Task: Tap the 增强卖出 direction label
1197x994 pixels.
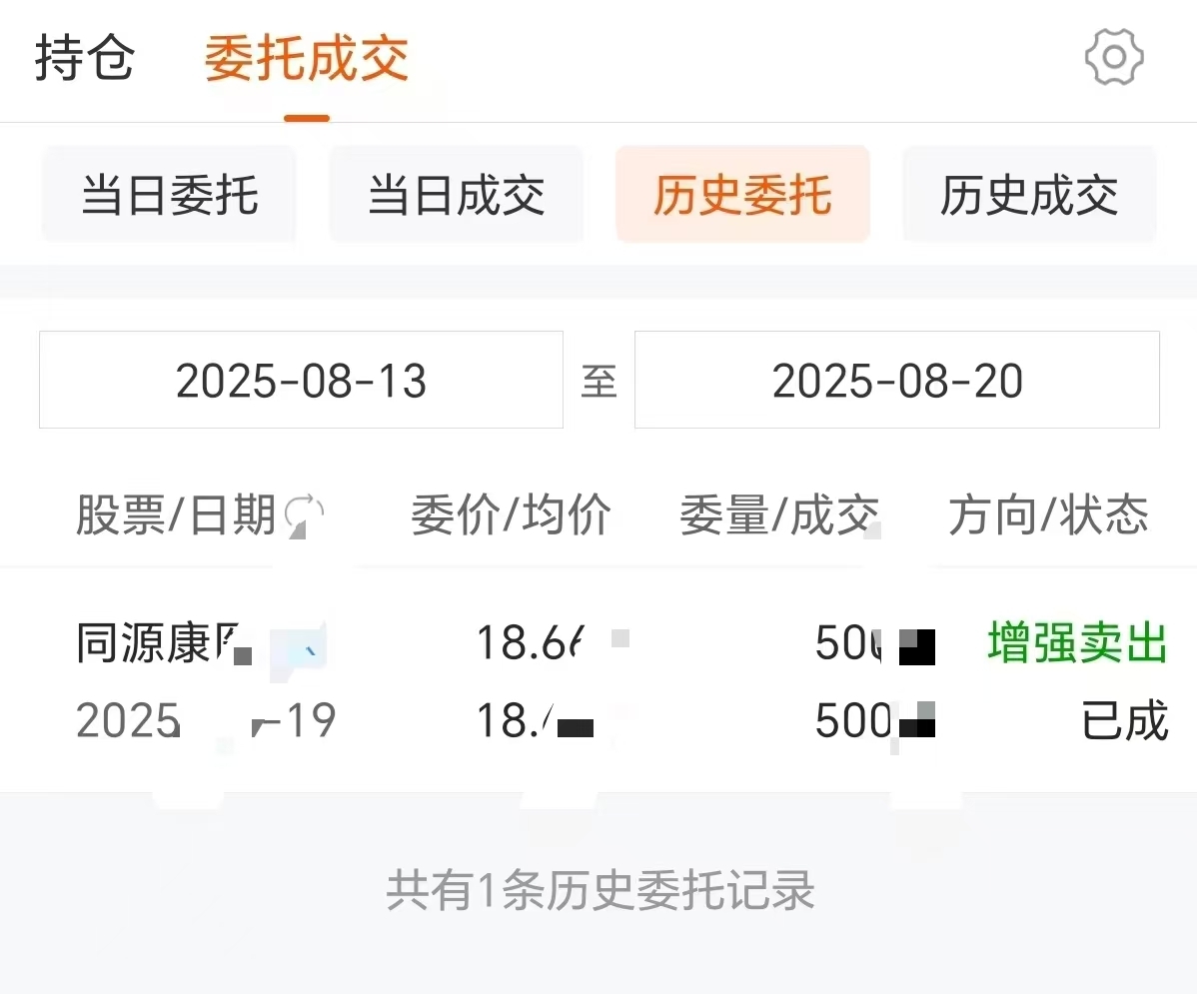Action: point(1077,642)
